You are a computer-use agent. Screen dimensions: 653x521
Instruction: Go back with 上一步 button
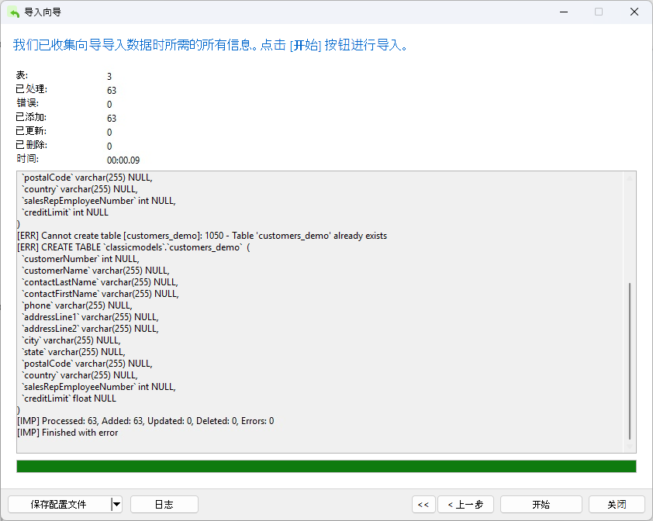coord(465,505)
